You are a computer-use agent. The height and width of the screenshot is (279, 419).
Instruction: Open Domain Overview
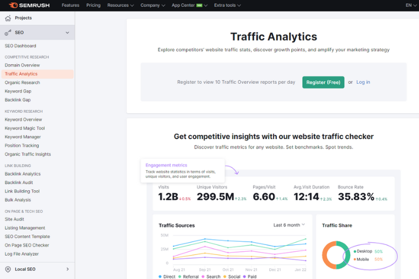tap(22, 65)
